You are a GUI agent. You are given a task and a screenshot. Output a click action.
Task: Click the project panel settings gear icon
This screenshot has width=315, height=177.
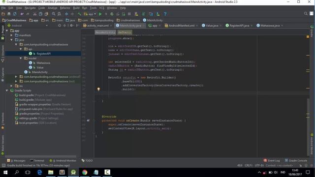tap(71, 26)
